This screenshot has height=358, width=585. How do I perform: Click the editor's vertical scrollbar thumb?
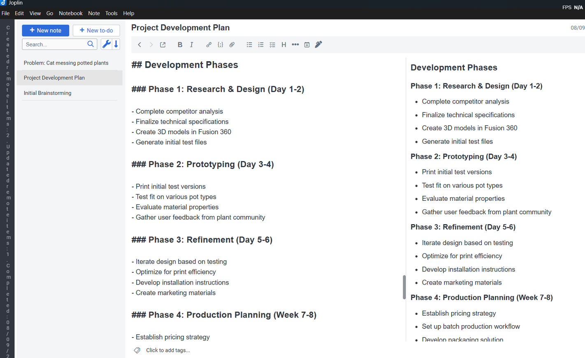[x=404, y=287]
